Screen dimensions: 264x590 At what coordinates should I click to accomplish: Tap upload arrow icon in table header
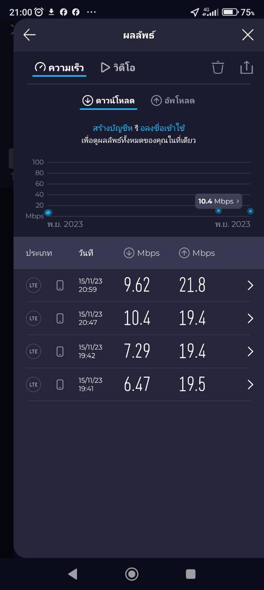pyautogui.click(x=184, y=253)
